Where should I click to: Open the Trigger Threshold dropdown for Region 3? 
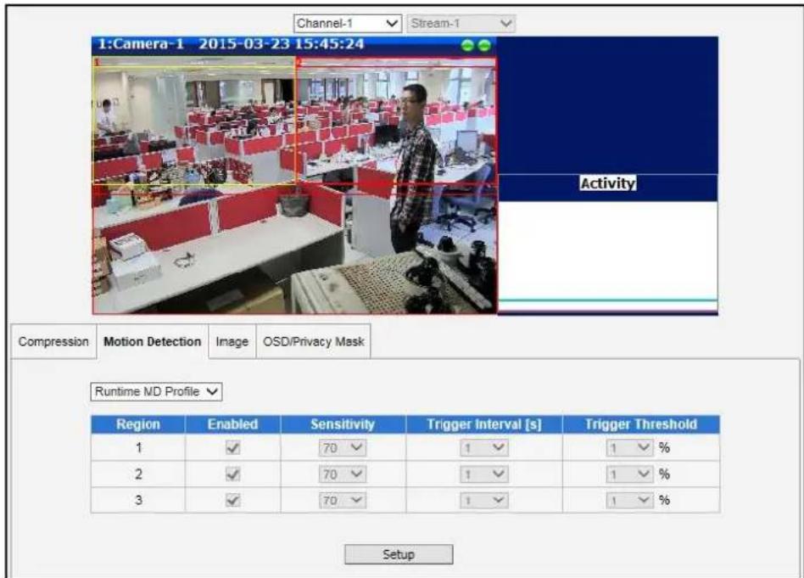(x=630, y=501)
